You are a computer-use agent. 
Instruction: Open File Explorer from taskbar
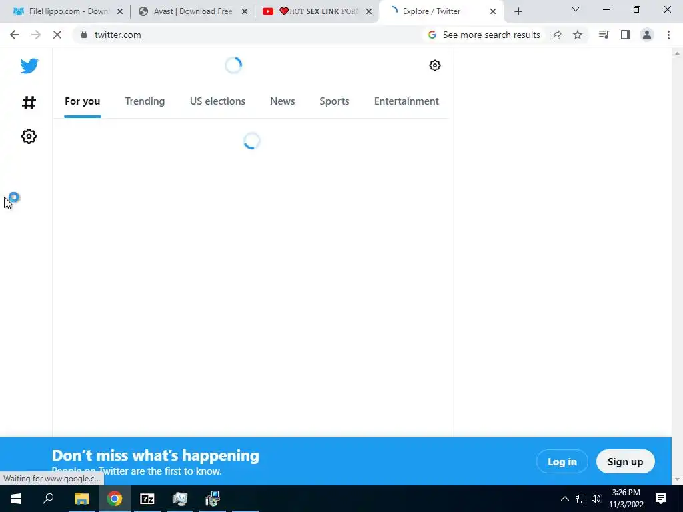pyautogui.click(x=81, y=499)
